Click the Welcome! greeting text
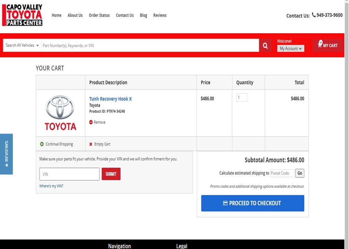The image size is (349, 249). [x=284, y=41]
